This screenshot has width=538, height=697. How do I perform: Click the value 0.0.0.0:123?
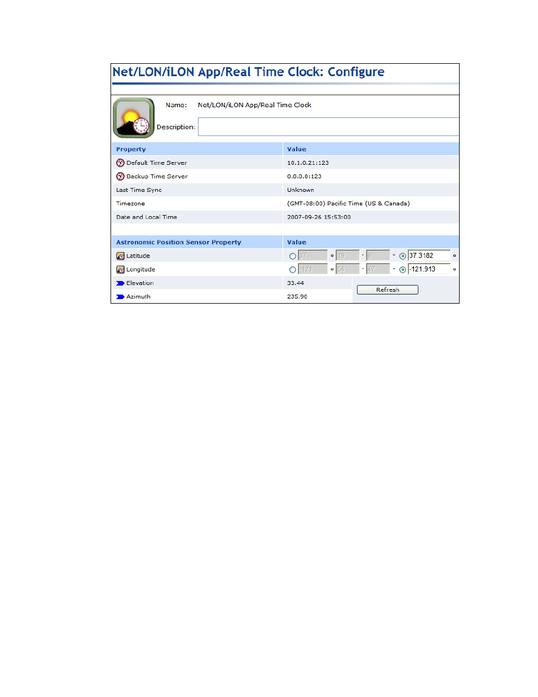pyautogui.click(x=304, y=177)
